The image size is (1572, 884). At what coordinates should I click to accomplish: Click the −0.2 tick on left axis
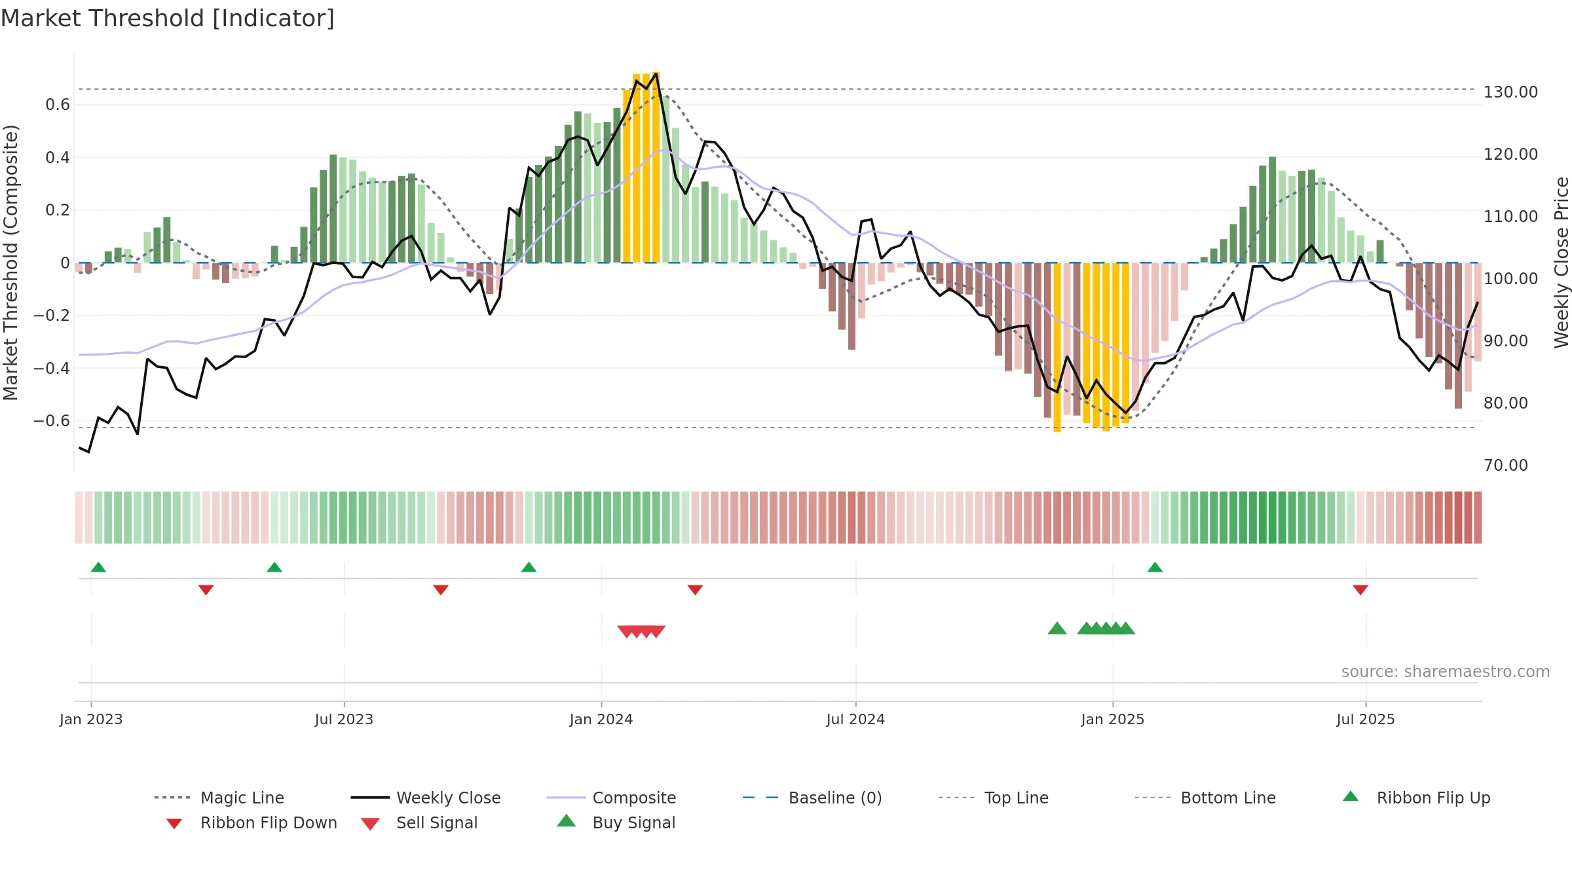point(52,316)
